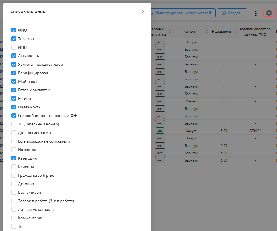Sort by Надежность column arrows
Screen dimensions: 277x231
click(x=235, y=32)
